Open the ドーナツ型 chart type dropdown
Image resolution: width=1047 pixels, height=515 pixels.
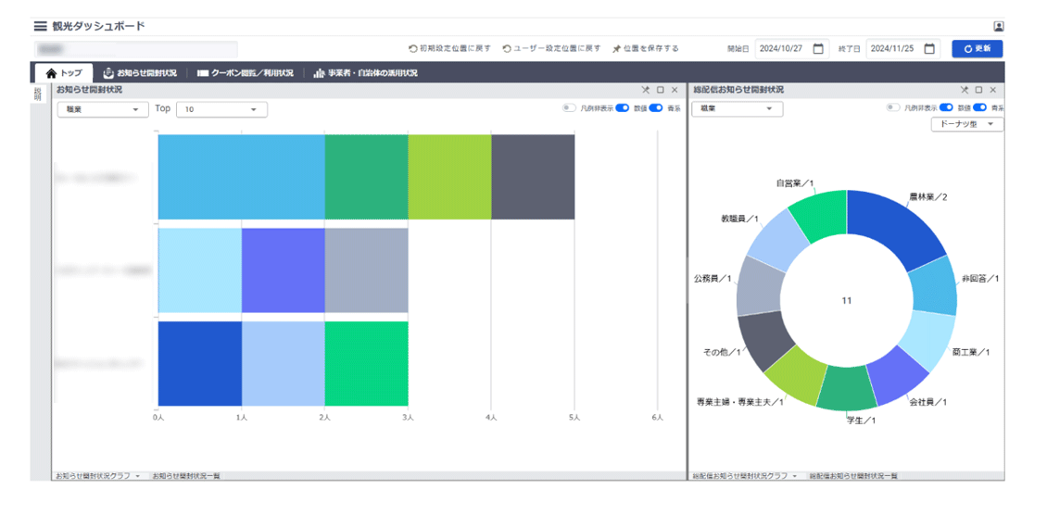pos(966,124)
